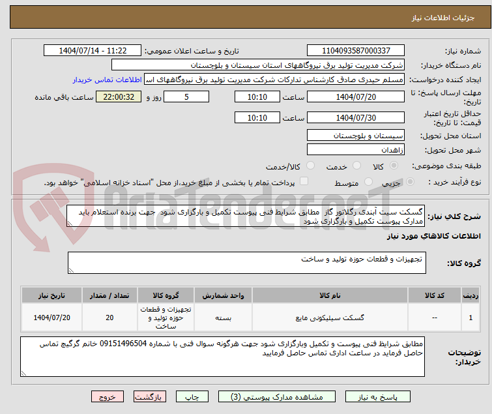Screen dimensions: 492x414
Task: Click the استان محل تحویل field
Action: click(x=356, y=135)
